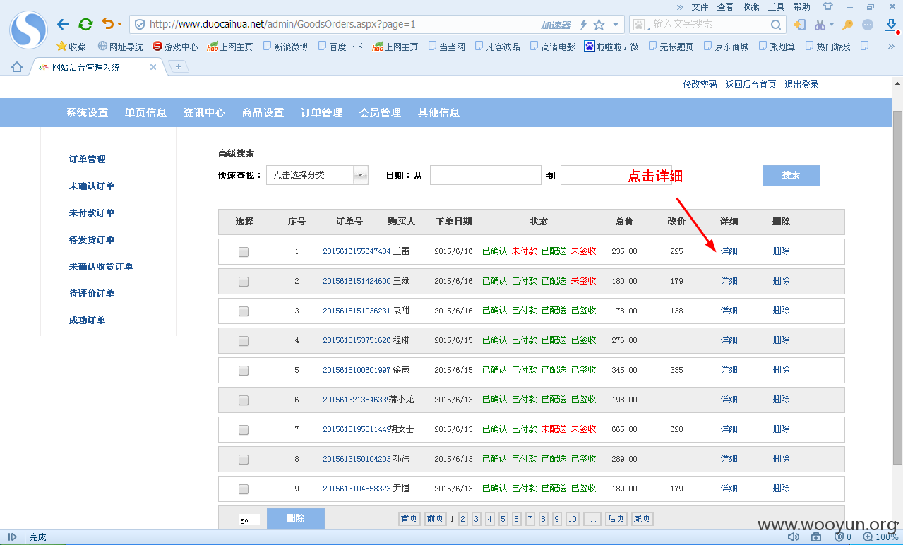
Task: Click the 输入文字搜索 browser search box
Action: [x=708, y=25]
